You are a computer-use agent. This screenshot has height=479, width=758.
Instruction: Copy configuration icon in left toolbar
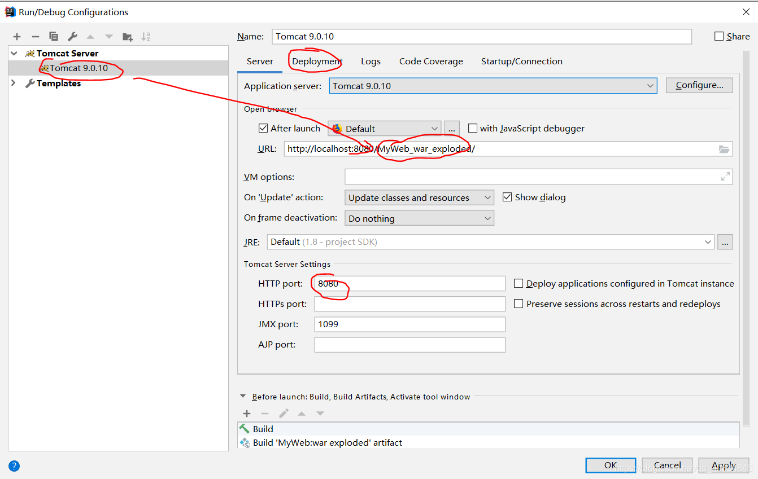pyautogui.click(x=54, y=37)
